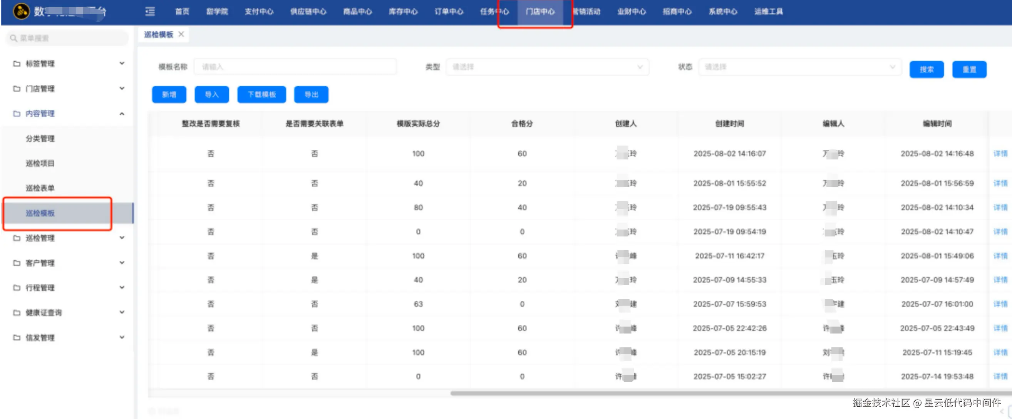Click the folder icon beside 客户管理
The width and height of the screenshot is (1012, 419).
point(16,263)
